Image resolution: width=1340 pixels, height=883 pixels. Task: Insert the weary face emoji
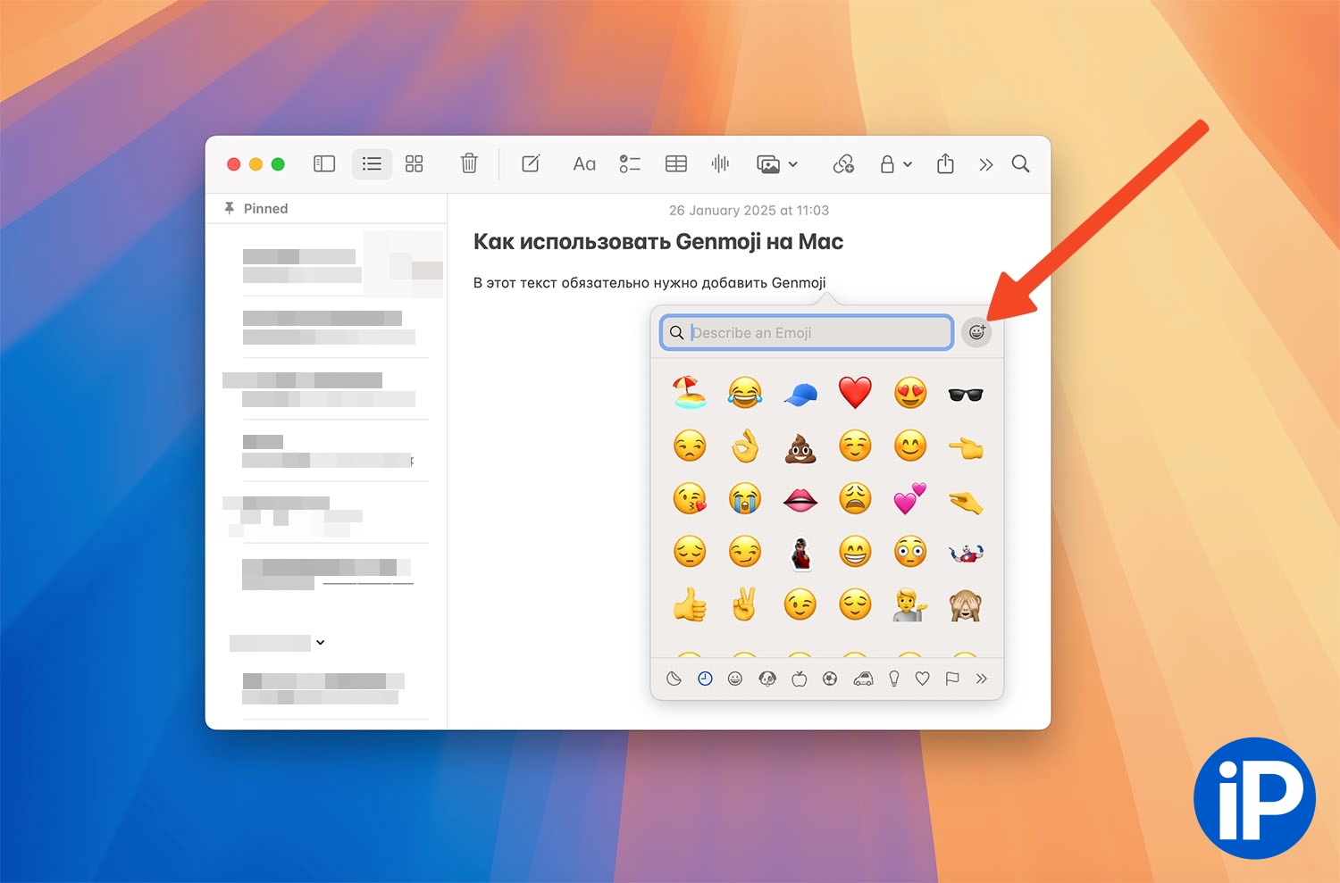[x=855, y=498]
